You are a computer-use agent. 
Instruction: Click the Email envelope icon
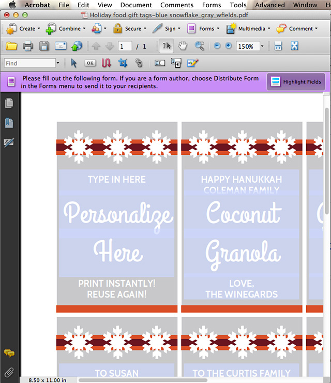(x=61, y=46)
